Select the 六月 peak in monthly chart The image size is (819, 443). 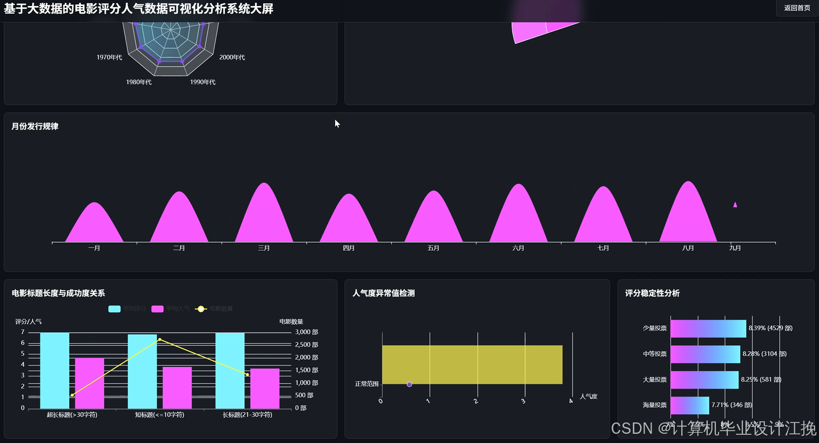(x=519, y=217)
